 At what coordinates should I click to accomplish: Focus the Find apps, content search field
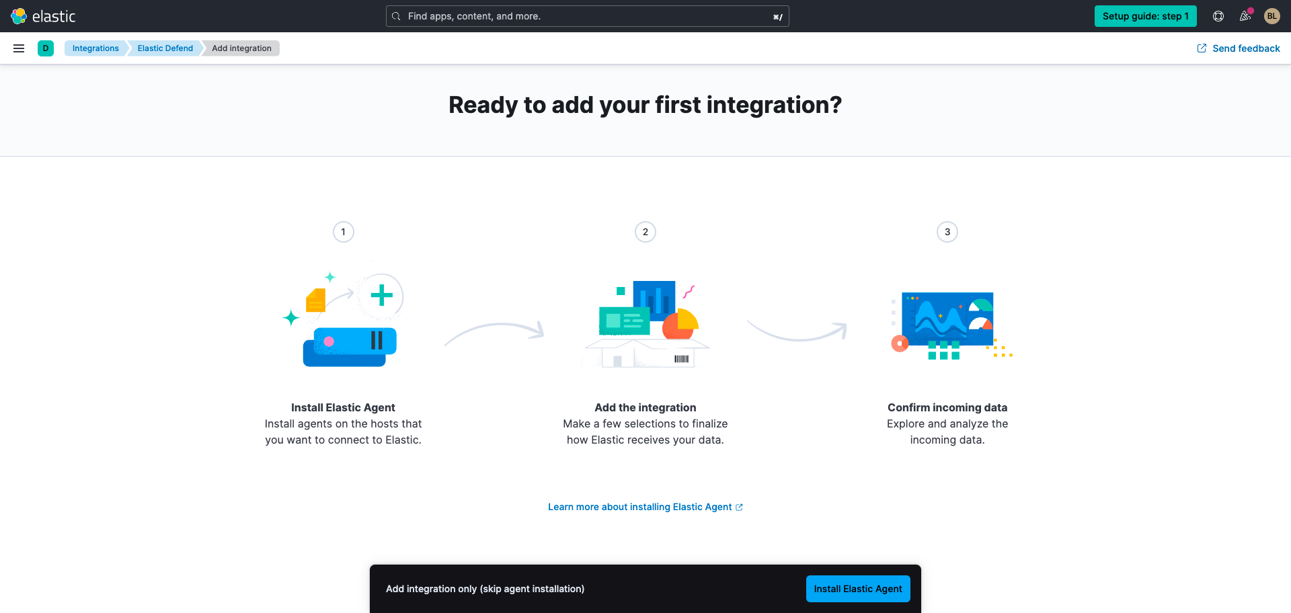coord(588,16)
